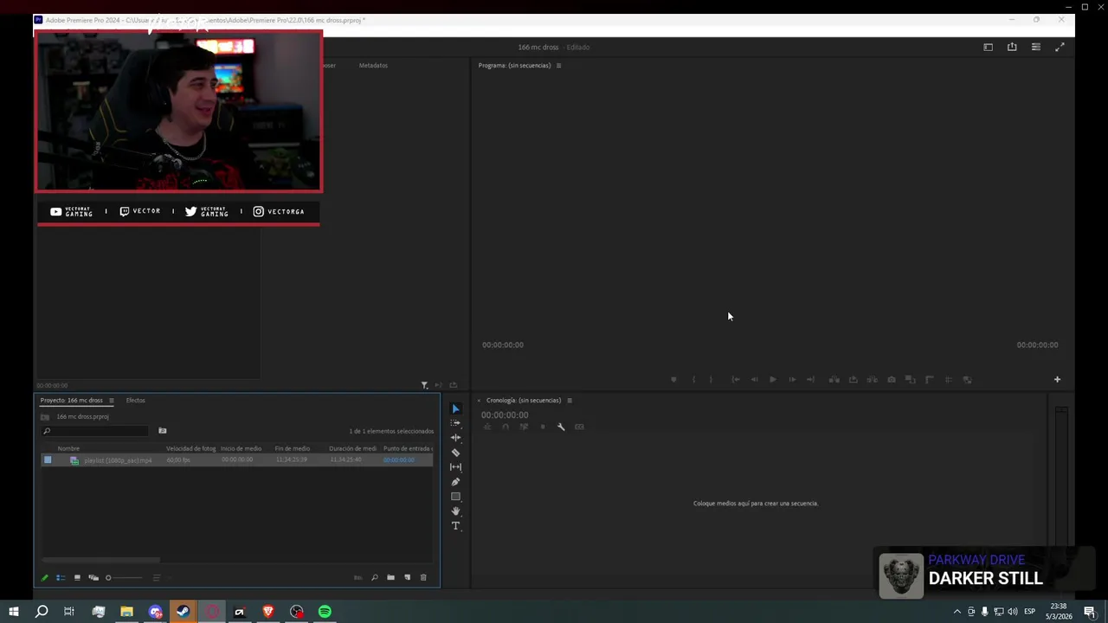Viewport: 1108px width, 623px height.
Task: Sort by the Nombre column header
Action: point(68,449)
